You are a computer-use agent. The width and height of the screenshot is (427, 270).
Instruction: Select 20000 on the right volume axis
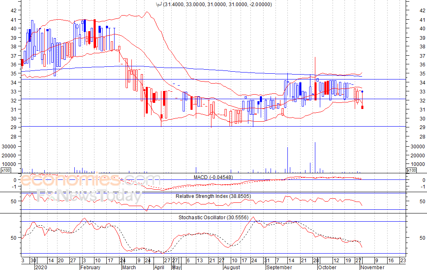418,155
